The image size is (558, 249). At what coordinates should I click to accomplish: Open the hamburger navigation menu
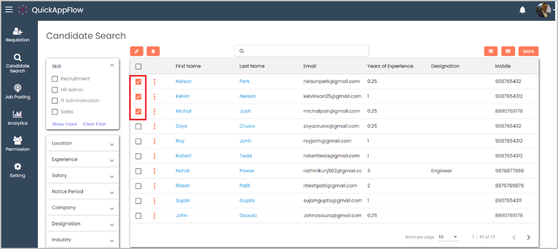(9, 10)
